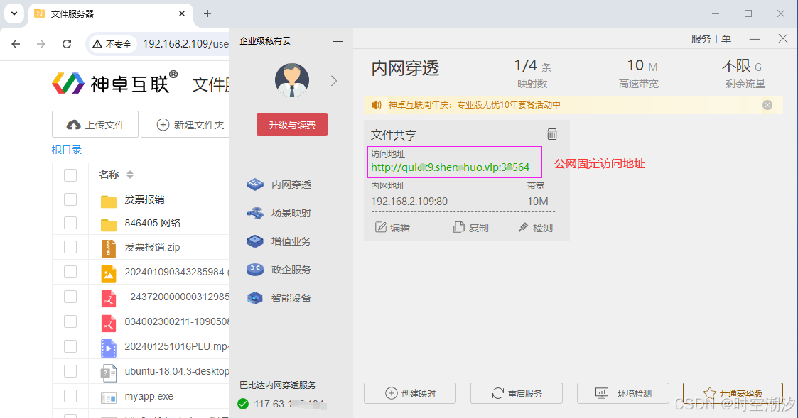Toggle the select-all checkbox in header

70,175
